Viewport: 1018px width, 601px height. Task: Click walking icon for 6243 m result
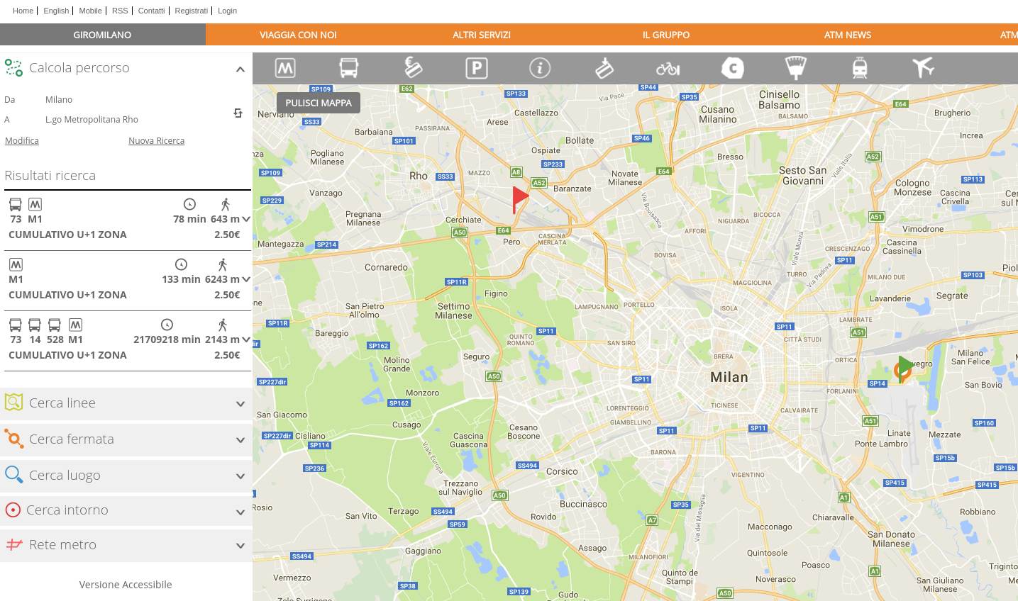pos(223,264)
